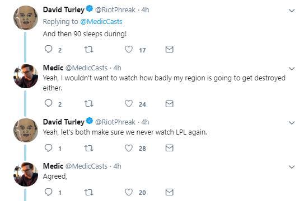Send Medic's 'Agreed' tweet via direct message
Viewport: 304px width, 201px height.
[x=169, y=192]
